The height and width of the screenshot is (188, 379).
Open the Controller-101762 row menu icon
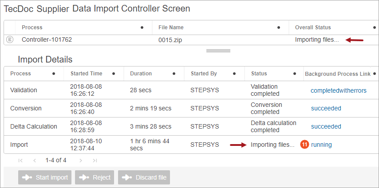pyautogui.click(x=10, y=39)
